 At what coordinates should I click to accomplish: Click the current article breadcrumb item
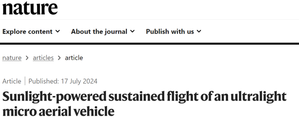pos(74,58)
